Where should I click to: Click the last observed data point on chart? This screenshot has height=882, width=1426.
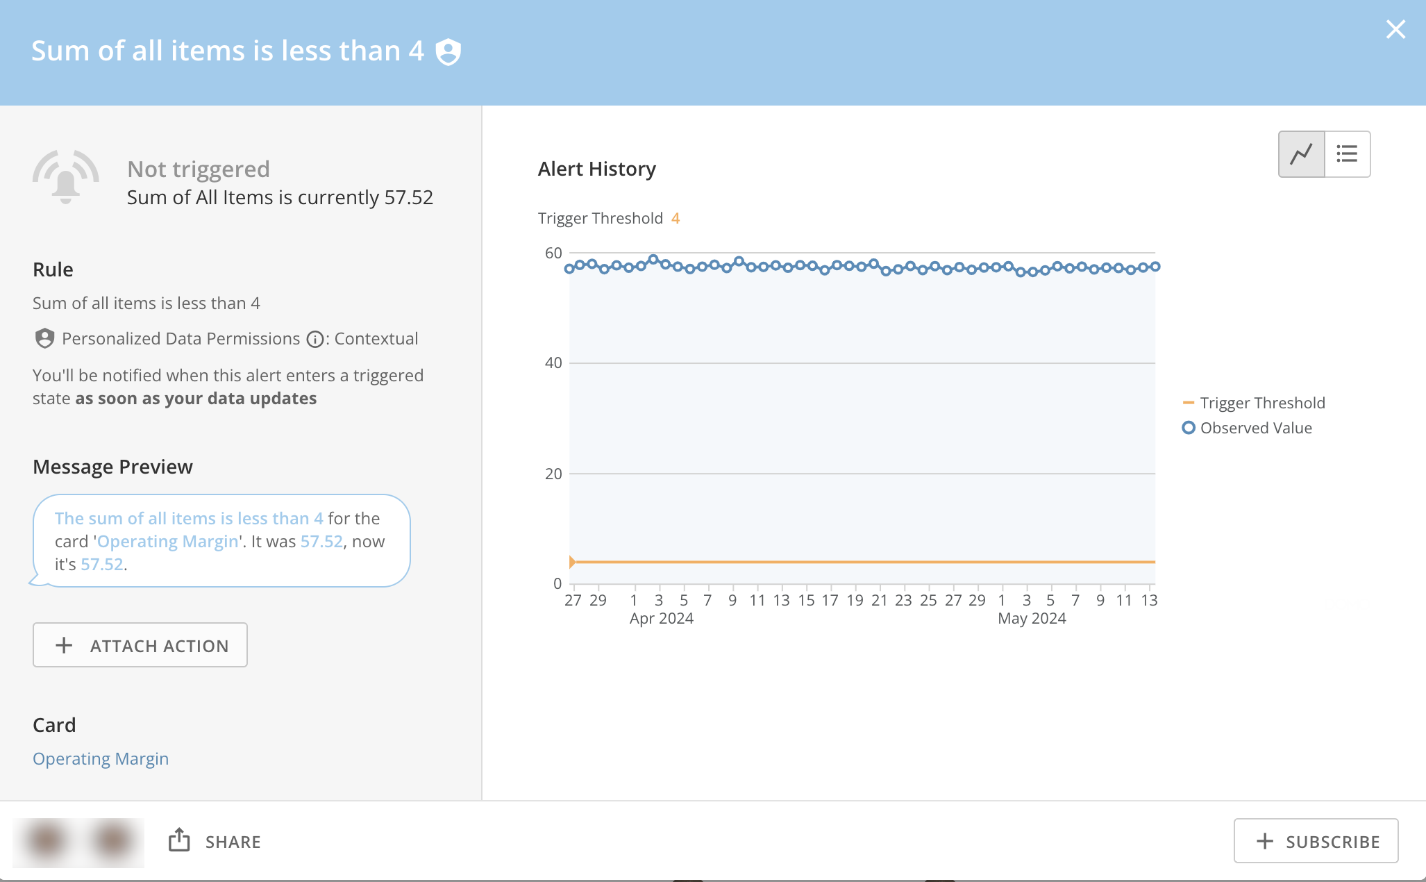click(1155, 266)
